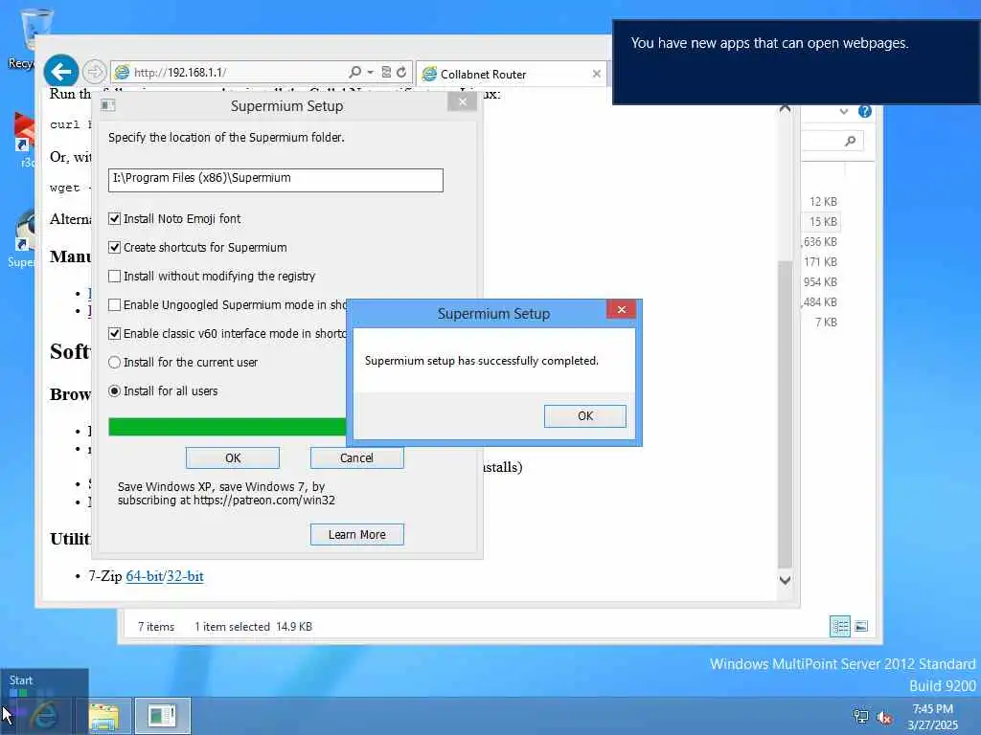This screenshot has height=735, width=981.
Task: Click the File Explorer search magnifier
Action: pyautogui.click(x=850, y=141)
